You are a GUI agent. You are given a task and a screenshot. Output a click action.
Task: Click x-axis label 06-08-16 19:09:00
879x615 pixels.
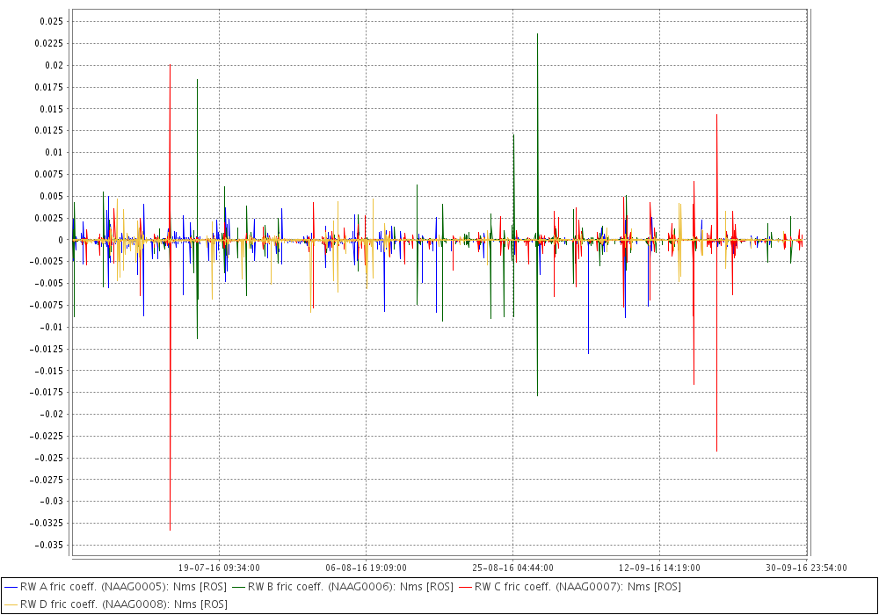point(366,568)
